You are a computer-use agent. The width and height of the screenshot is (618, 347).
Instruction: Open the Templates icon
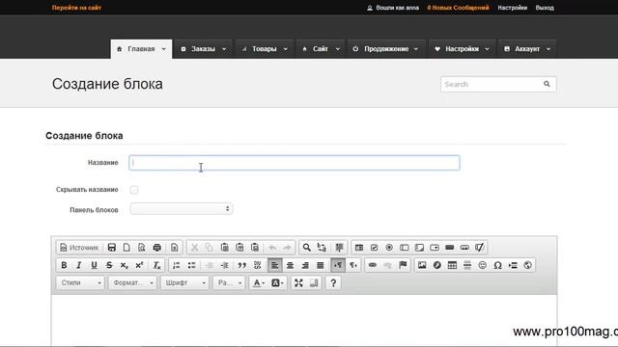174,248
